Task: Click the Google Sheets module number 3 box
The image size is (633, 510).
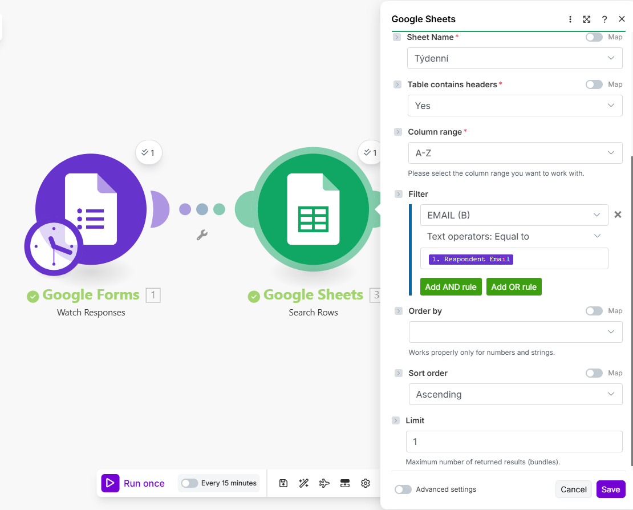Action: (x=375, y=295)
